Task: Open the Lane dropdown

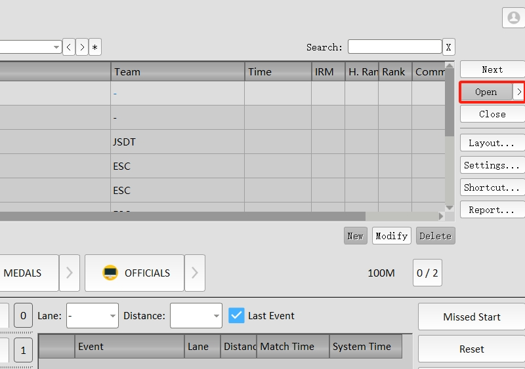Action: (x=93, y=316)
